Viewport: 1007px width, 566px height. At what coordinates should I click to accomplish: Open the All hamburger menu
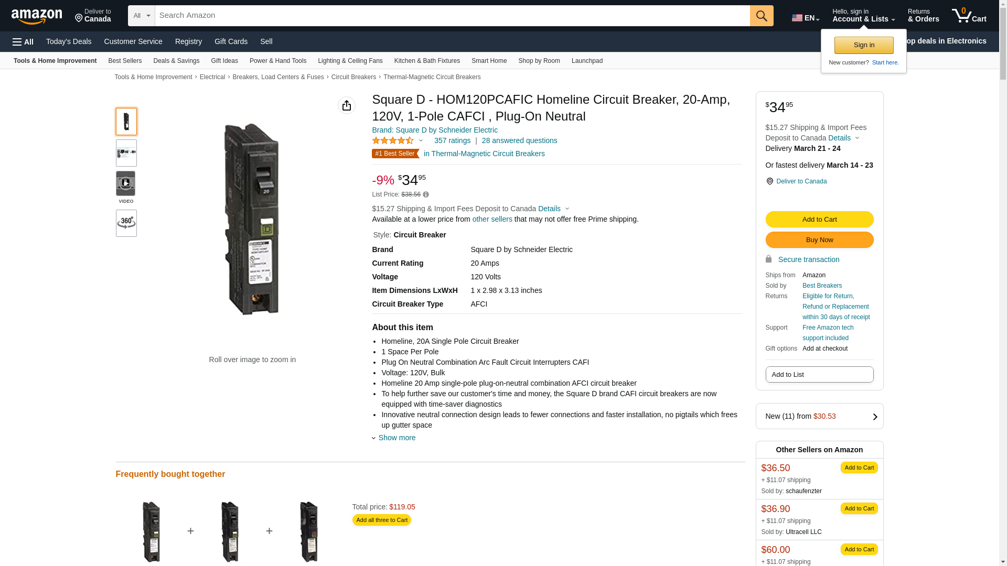[23, 42]
